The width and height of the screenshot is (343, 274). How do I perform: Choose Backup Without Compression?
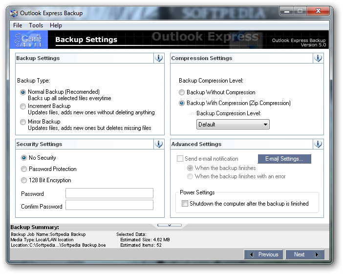coord(182,92)
